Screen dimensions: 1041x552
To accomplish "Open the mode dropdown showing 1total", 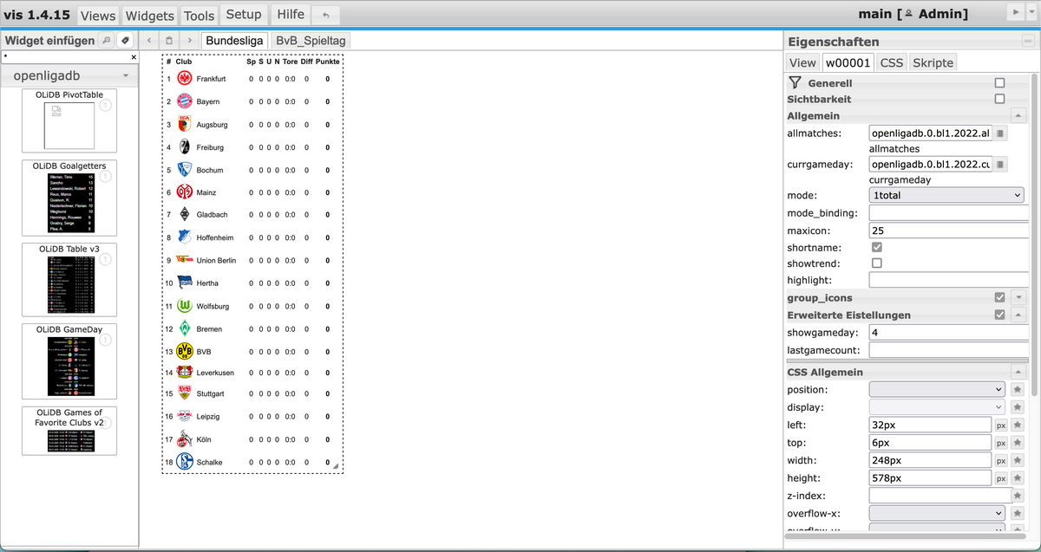I will 947,196.
